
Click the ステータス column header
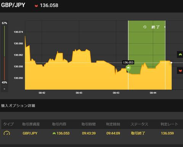(x=140, y=124)
